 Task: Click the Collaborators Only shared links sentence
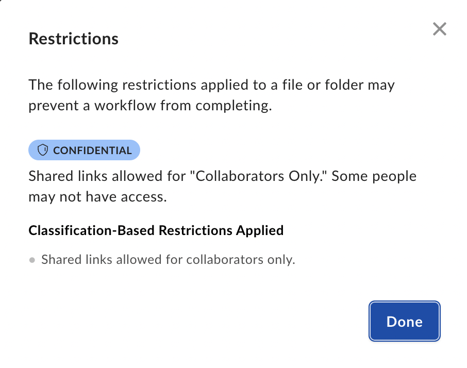222,186
